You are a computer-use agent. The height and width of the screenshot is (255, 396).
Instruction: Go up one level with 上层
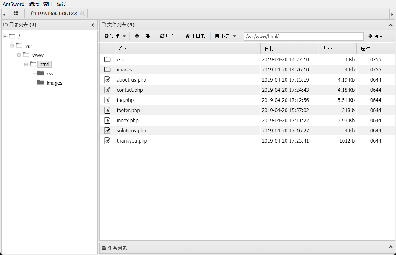pyautogui.click(x=142, y=36)
